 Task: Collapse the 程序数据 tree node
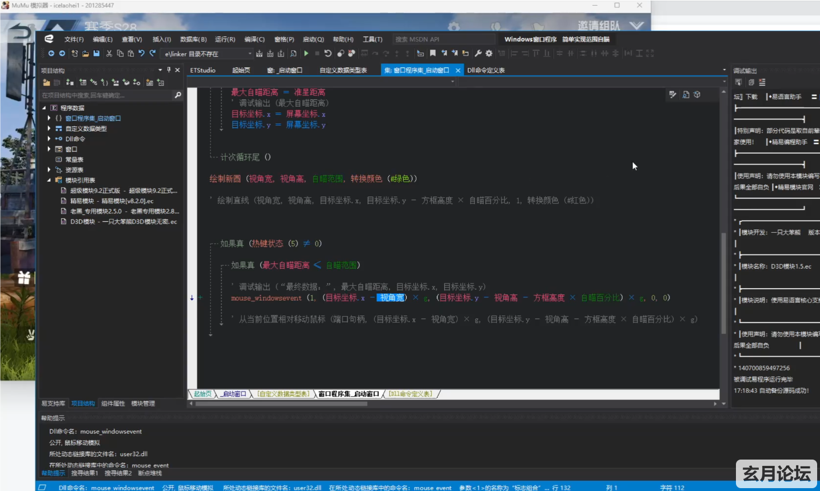pyautogui.click(x=44, y=107)
